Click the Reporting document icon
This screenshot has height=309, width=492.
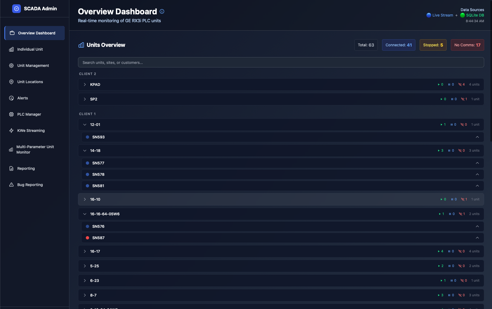click(11, 168)
